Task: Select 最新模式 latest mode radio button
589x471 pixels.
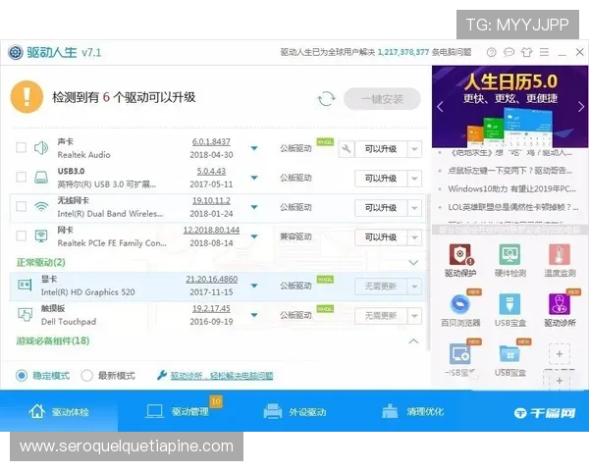Action: pos(86,375)
